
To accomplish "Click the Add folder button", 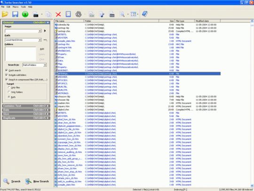I will pos(42,49).
